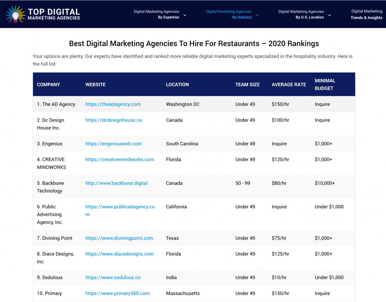Click the Top Digital Marketing Agencies lightbulb logo
Image resolution: width=386 pixels, height=302 pixels.
pos(43,14)
